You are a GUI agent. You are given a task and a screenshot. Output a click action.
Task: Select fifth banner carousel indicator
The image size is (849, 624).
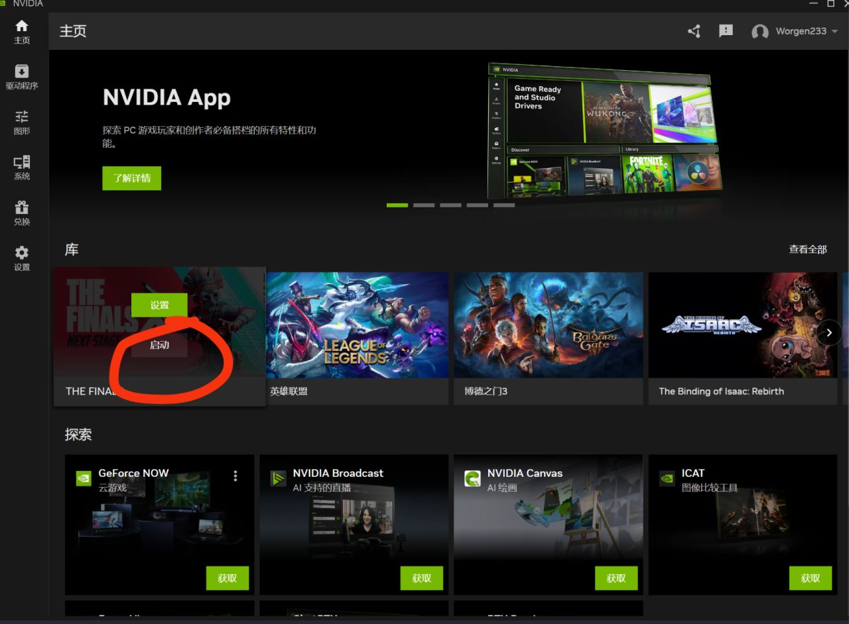coord(503,205)
